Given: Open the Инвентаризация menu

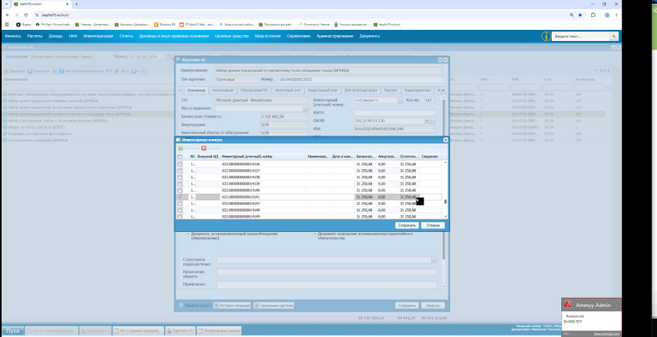Looking at the screenshot, I should point(98,37).
